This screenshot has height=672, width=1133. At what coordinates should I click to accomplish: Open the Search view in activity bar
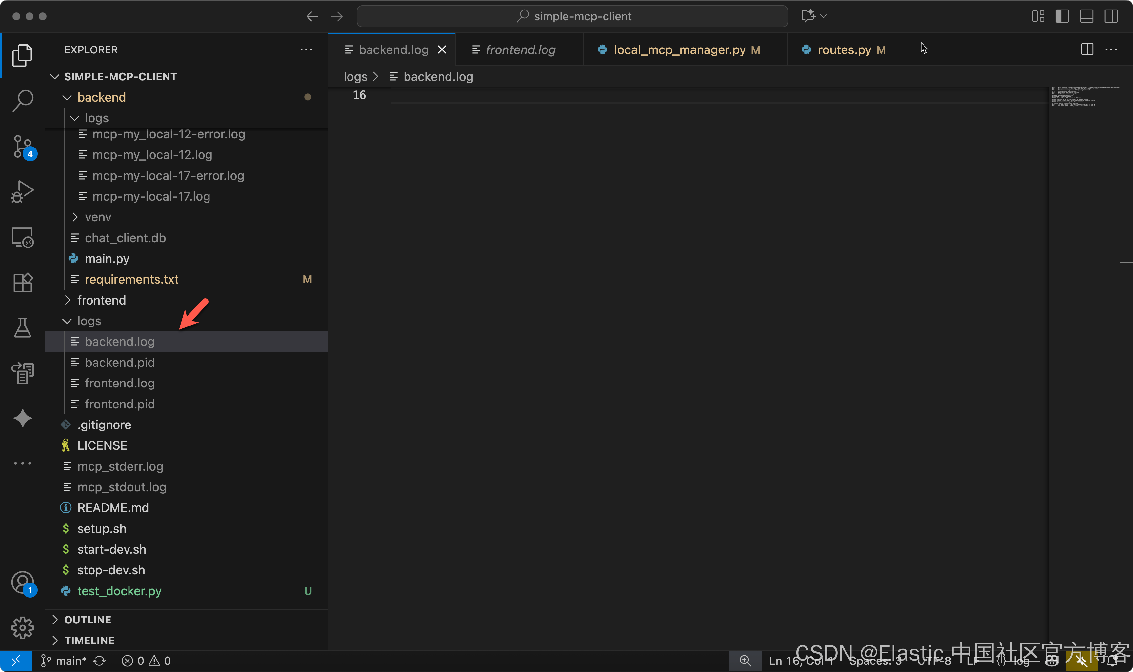(x=22, y=100)
